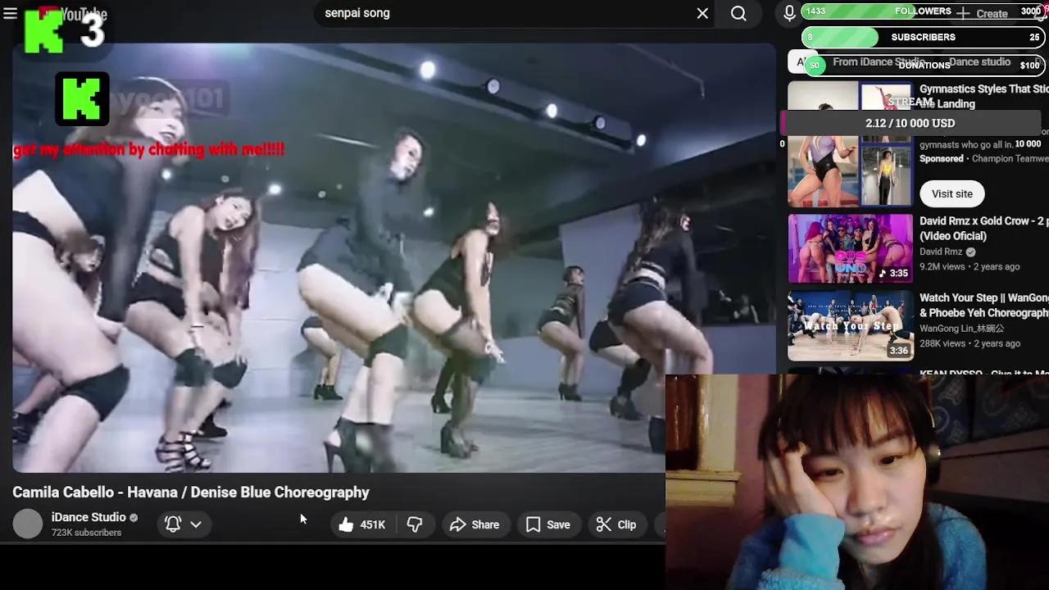Click the Create button in the header
1049x590 pixels.
pyautogui.click(x=982, y=13)
